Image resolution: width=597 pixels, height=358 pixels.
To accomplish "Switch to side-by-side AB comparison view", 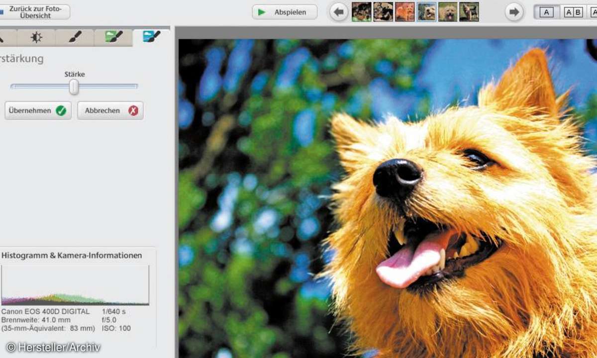I will pos(574,12).
